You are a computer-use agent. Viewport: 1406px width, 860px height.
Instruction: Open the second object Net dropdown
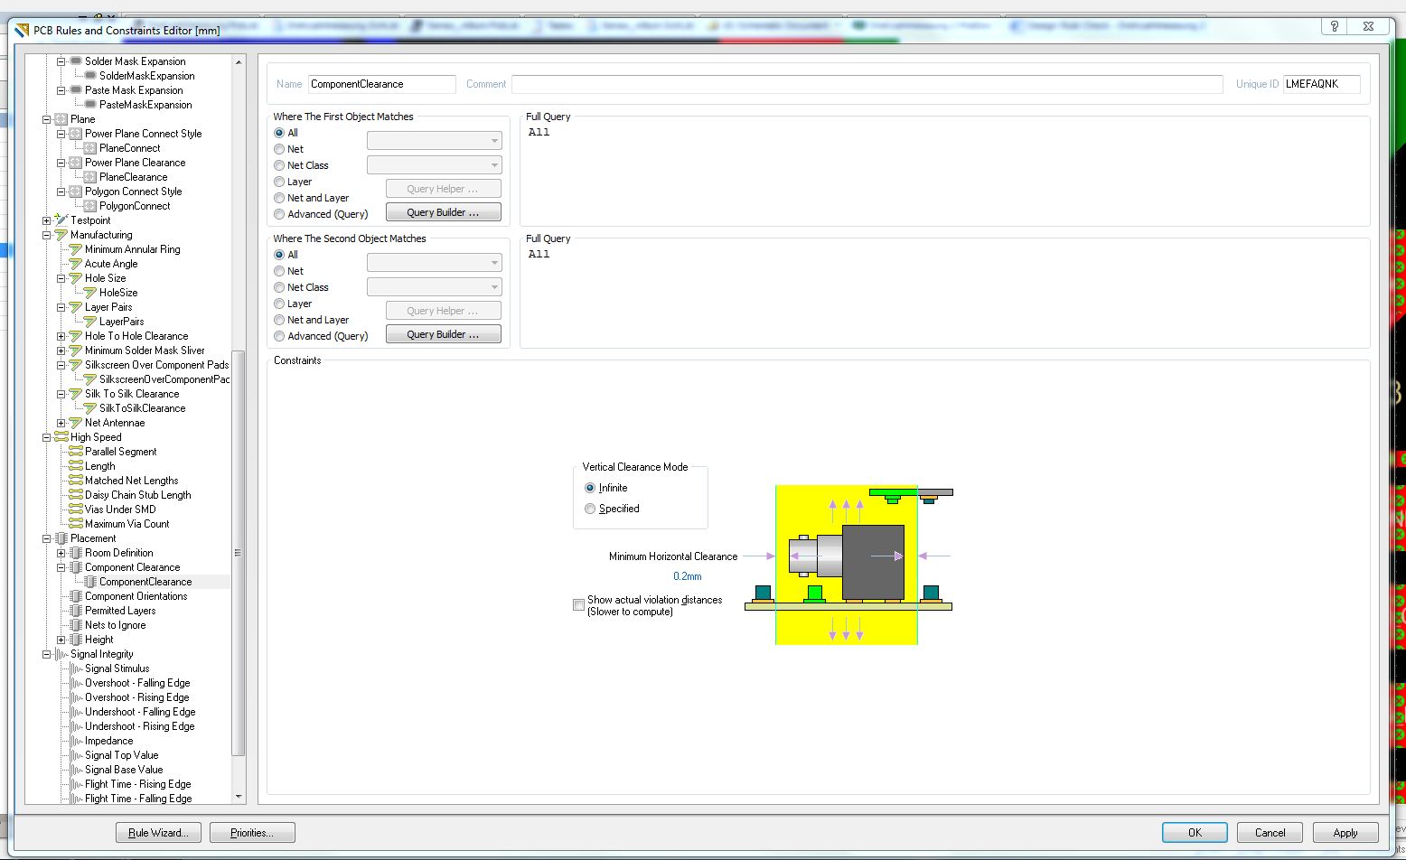coord(434,263)
